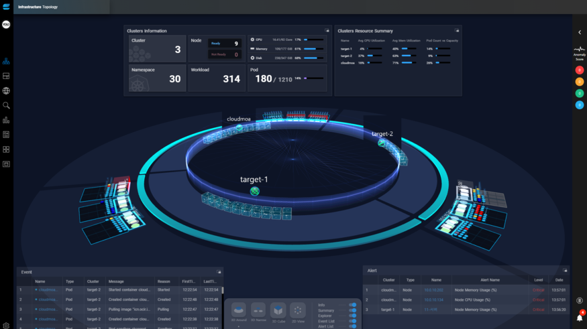This screenshot has width=587, height=329.
Task: Select the 3D Cube view icon
Action: [278, 310]
